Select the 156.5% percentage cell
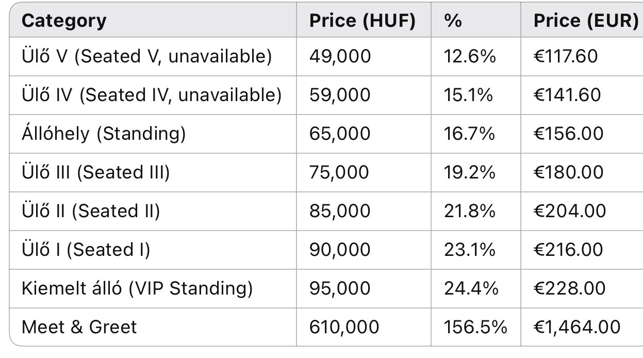The height and width of the screenshot is (358, 643). click(475, 327)
